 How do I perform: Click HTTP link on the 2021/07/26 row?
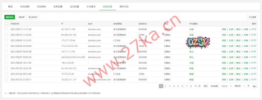pyautogui.click(x=254, y=74)
